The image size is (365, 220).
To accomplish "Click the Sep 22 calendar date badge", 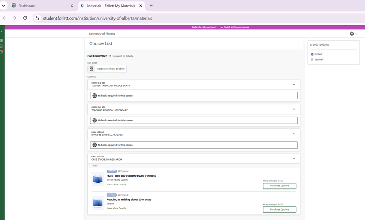I will click(92, 69).
